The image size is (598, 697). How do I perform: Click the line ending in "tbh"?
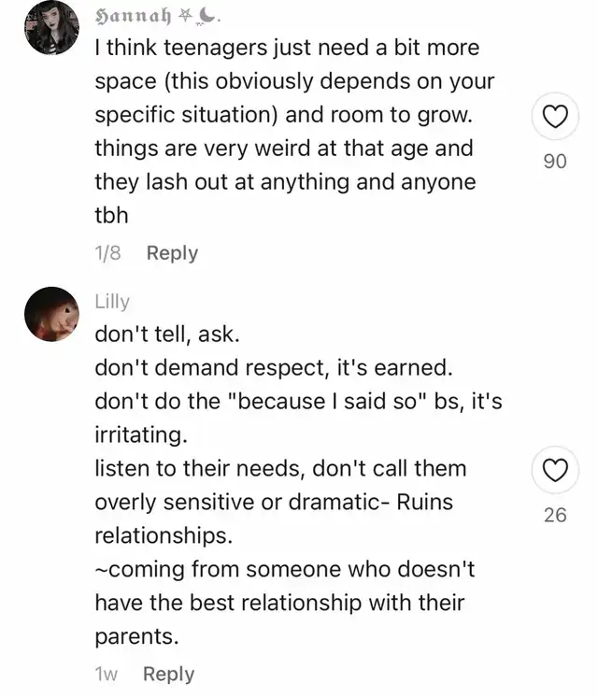tap(111, 215)
